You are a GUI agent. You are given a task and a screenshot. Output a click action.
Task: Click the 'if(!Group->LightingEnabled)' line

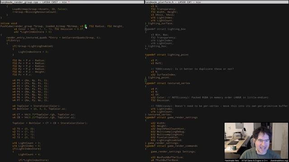pos(33,46)
